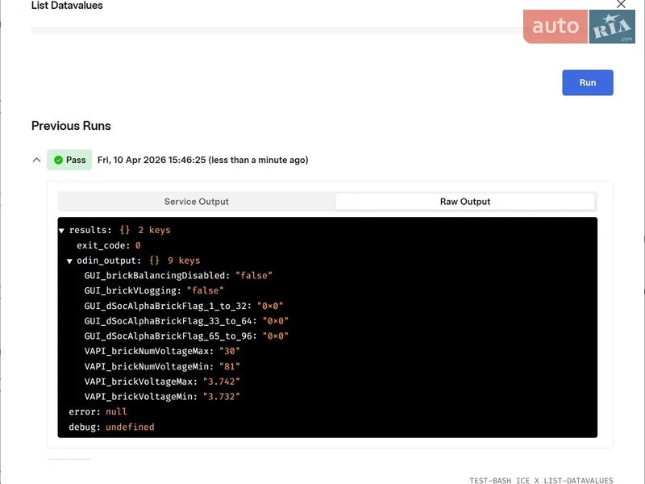Collapse the odin_output node triangle
Viewport: 645px width, 484px height.
[x=69, y=261]
